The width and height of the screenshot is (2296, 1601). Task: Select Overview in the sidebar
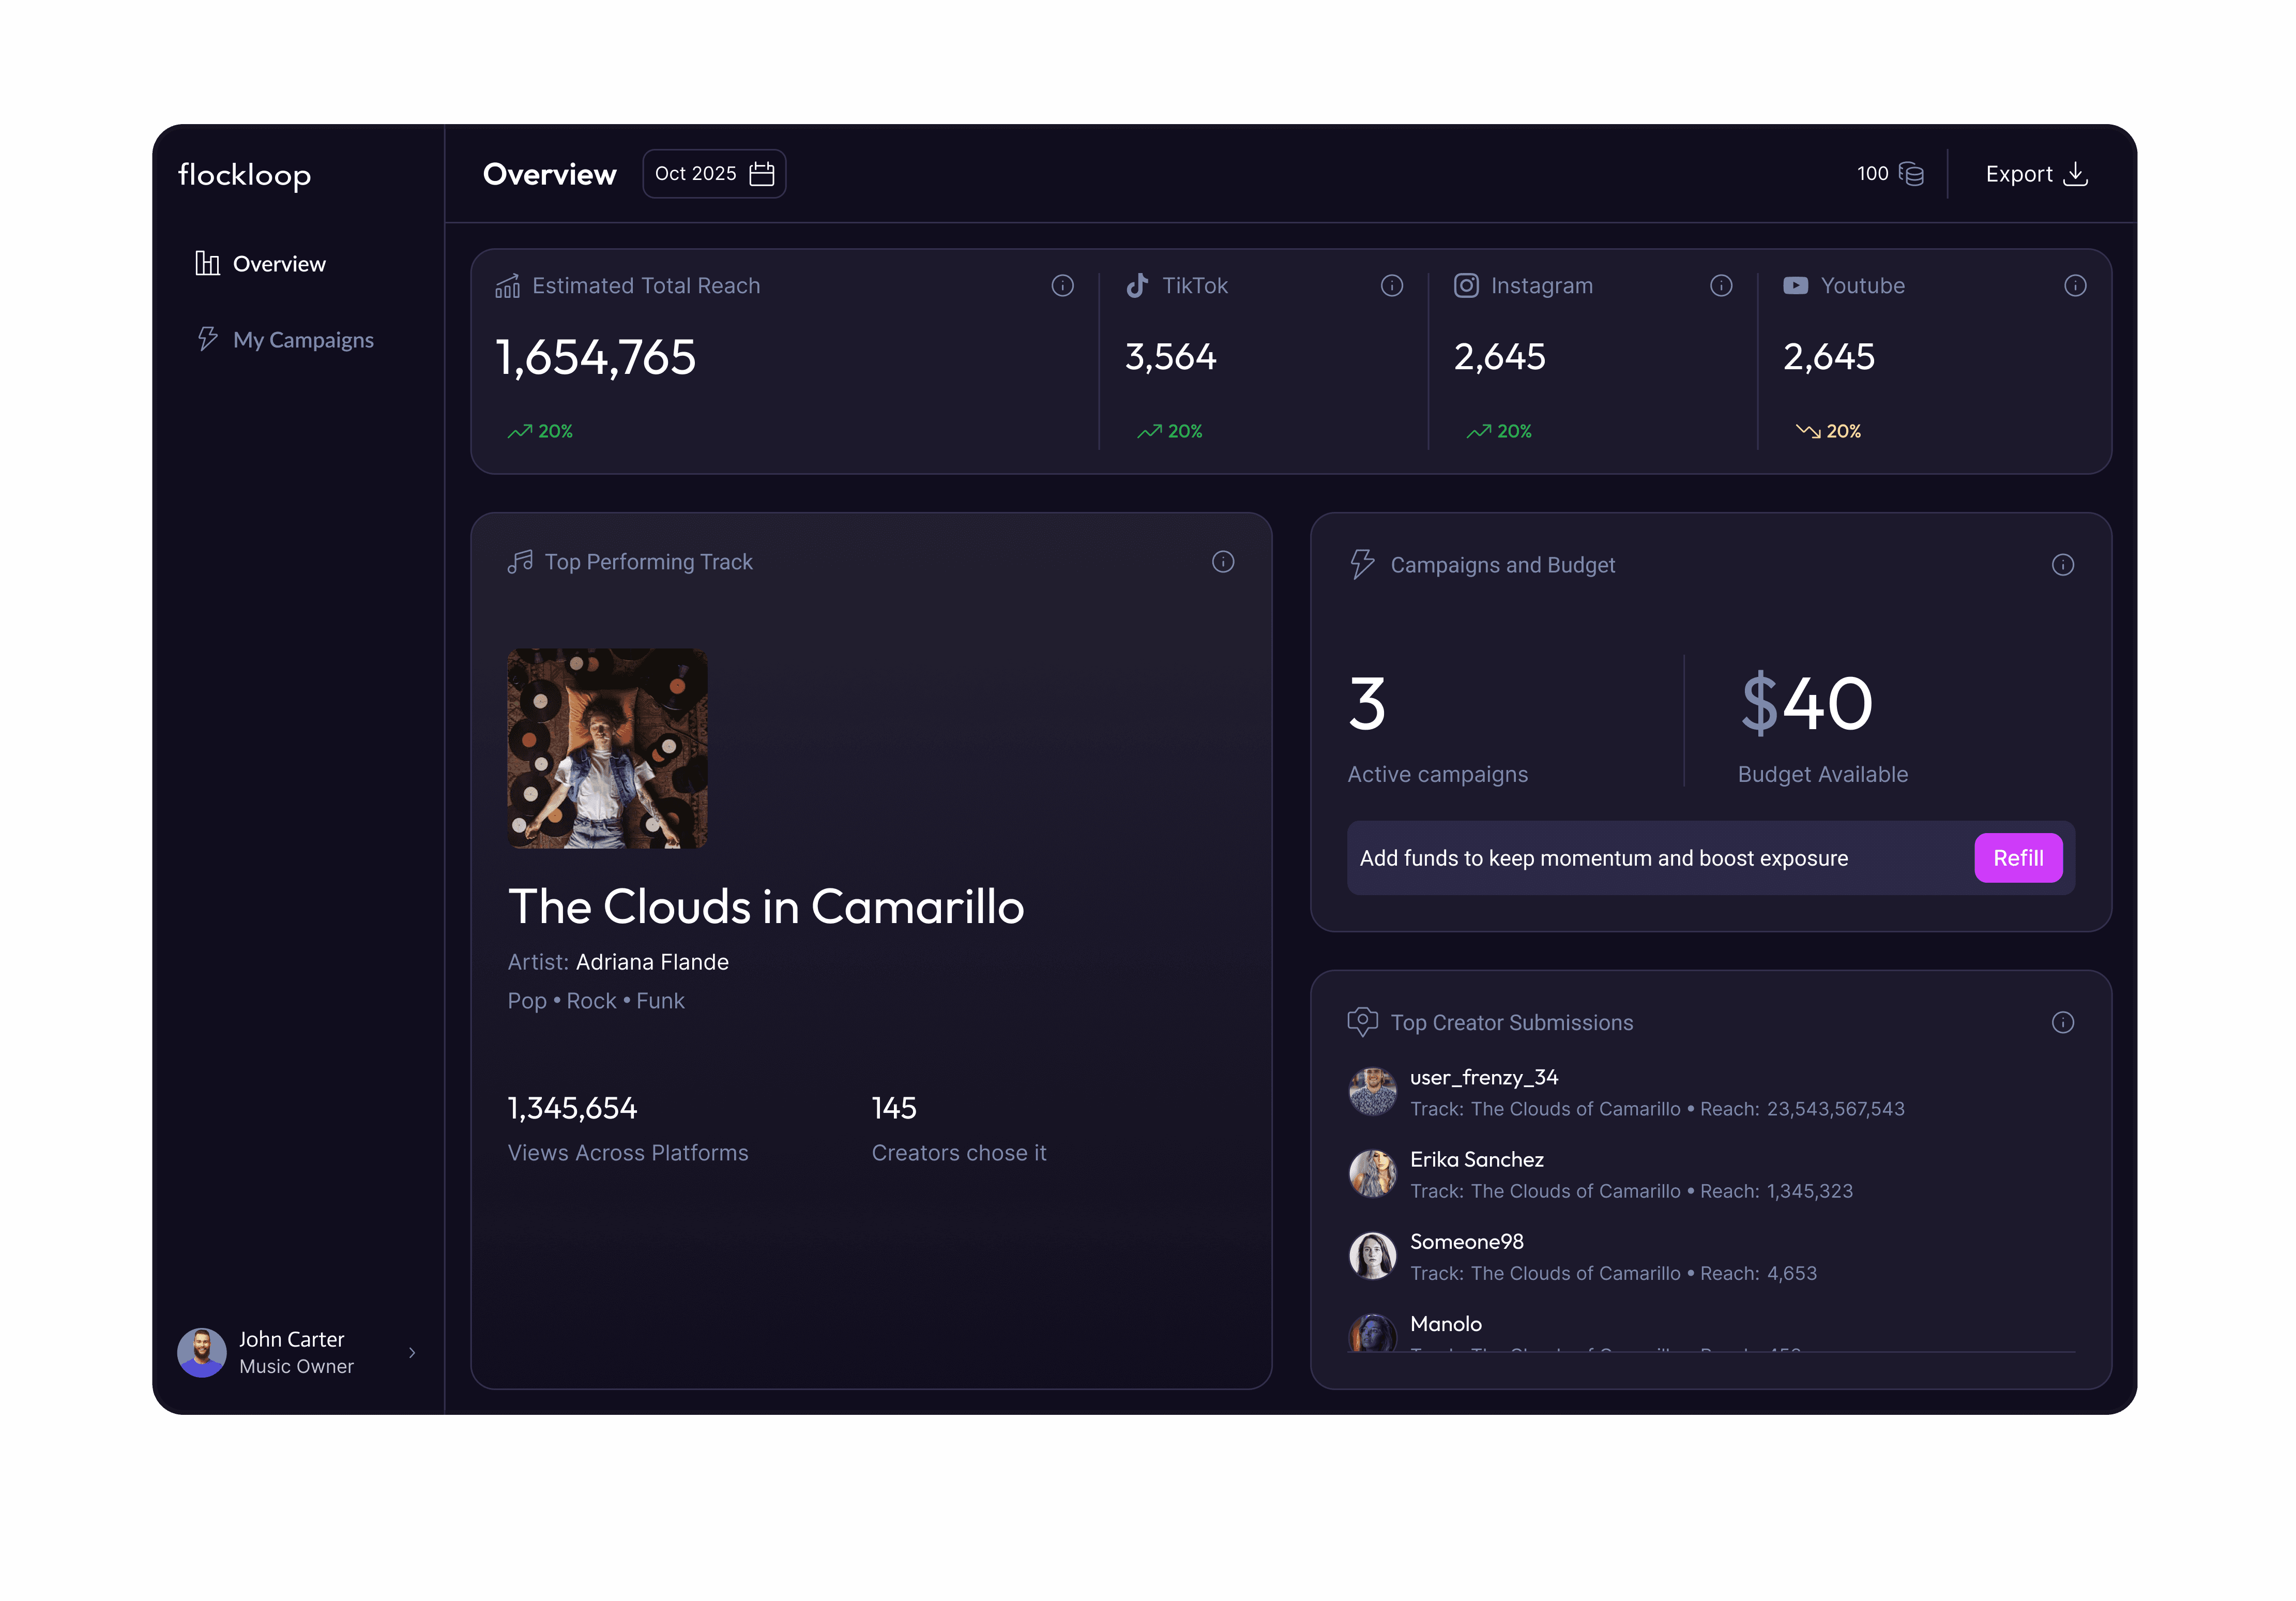coord(261,264)
